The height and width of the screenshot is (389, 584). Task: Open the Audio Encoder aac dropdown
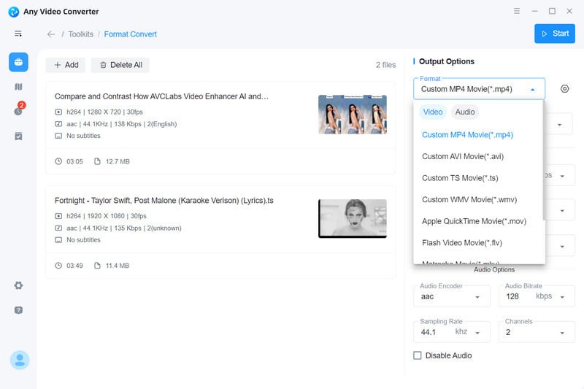pyautogui.click(x=451, y=296)
